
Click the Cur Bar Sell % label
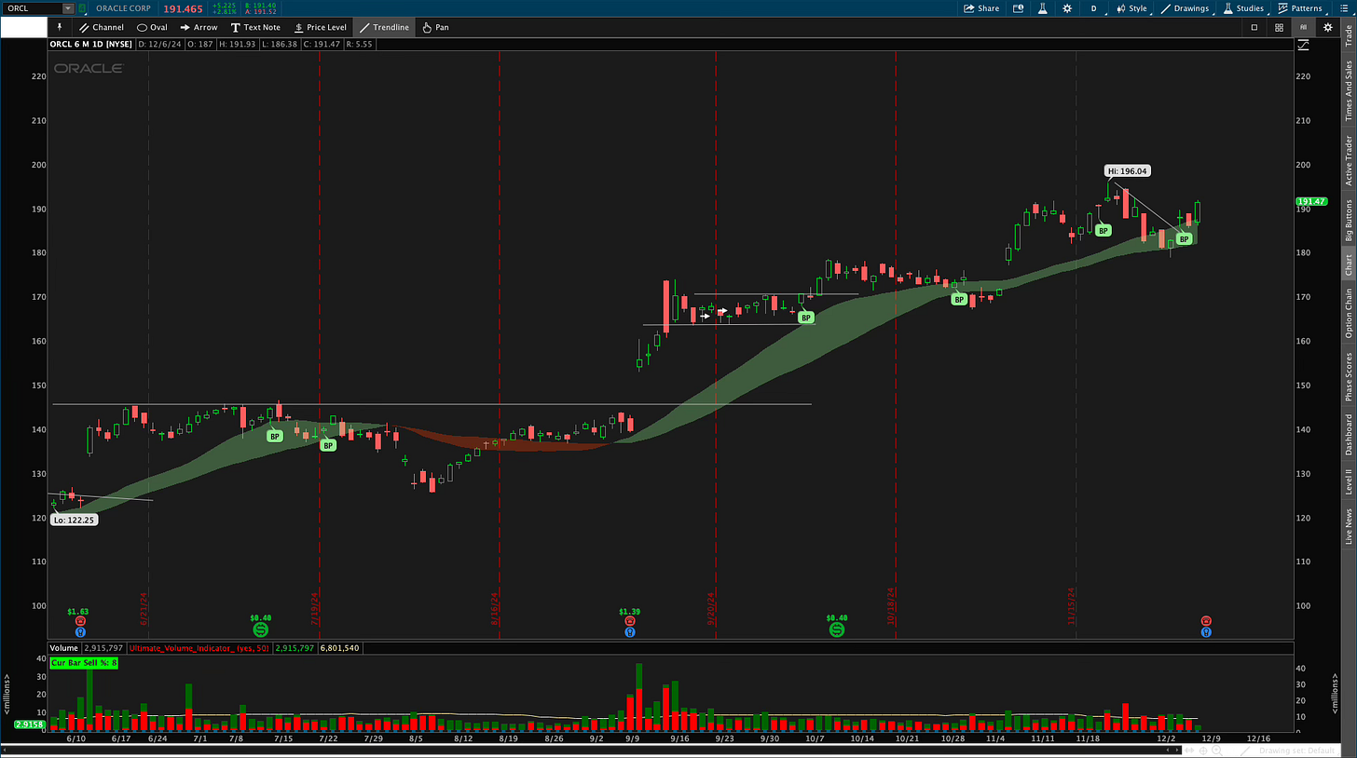pos(86,662)
